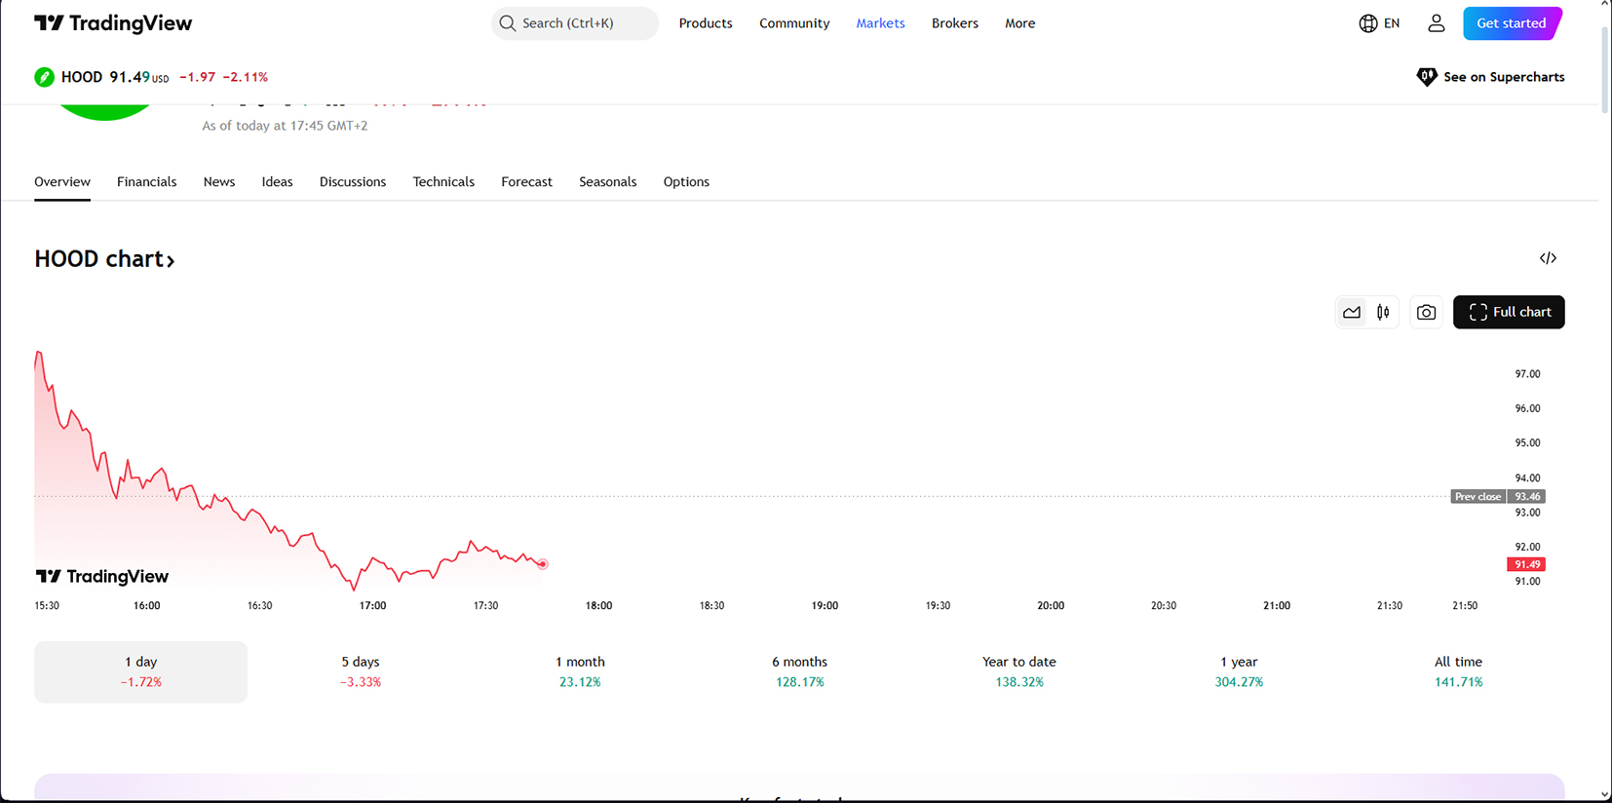The image size is (1612, 803).
Task: Take a chart snapshot with camera
Action: [1426, 312]
